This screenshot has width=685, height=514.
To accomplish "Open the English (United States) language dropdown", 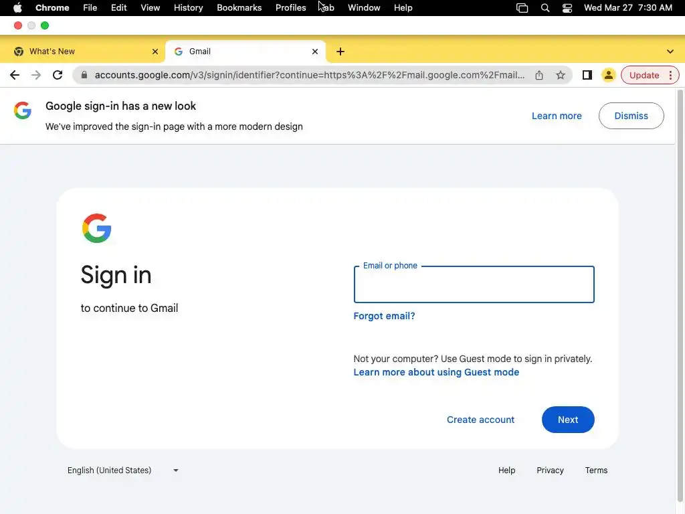I will 123,470.
